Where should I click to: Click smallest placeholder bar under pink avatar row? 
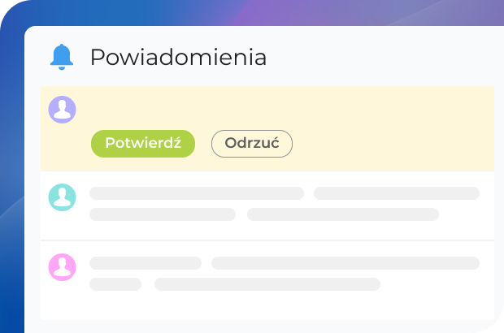(115, 284)
